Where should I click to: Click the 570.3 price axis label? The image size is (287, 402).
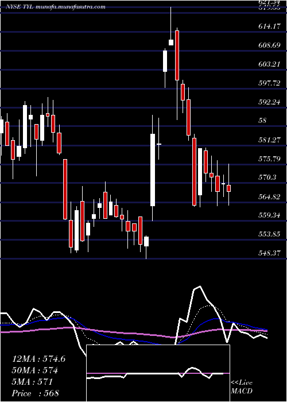click(x=267, y=177)
